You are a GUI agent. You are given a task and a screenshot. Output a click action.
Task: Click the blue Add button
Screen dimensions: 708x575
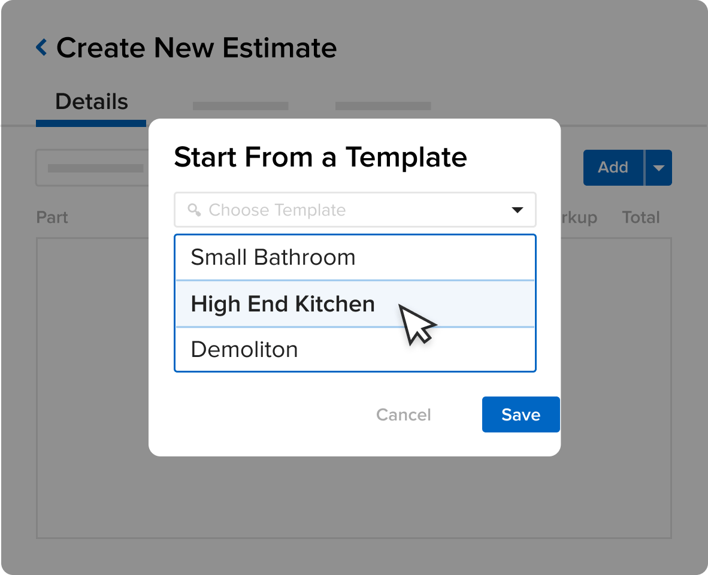613,168
